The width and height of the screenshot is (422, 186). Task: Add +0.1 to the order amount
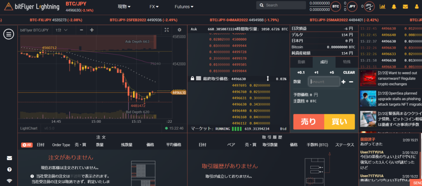(x=300, y=72)
